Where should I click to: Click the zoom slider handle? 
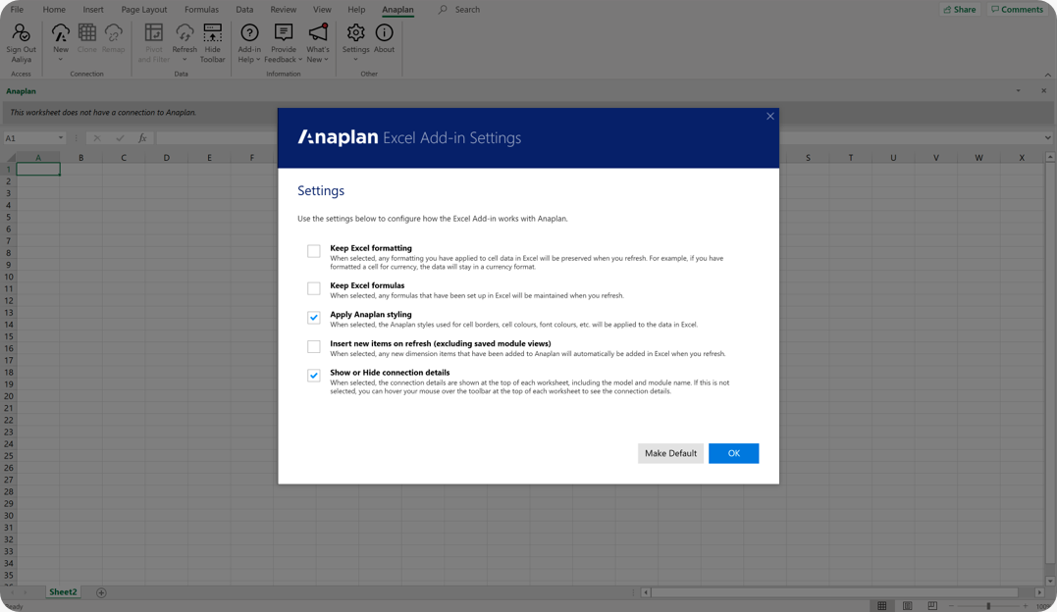[x=988, y=606]
